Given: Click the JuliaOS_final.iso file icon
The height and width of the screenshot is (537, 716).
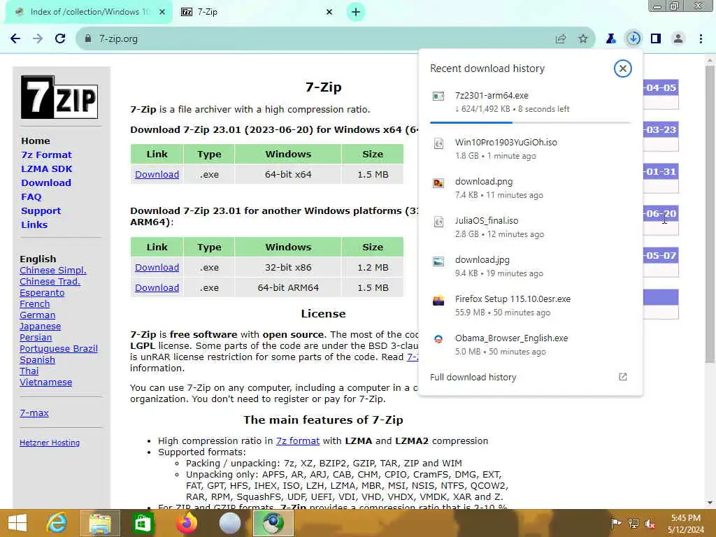Looking at the screenshot, I should click(x=438, y=222).
